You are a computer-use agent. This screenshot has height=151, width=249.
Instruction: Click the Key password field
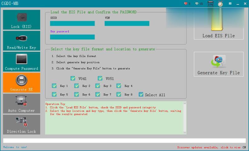(x=73, y=37)
